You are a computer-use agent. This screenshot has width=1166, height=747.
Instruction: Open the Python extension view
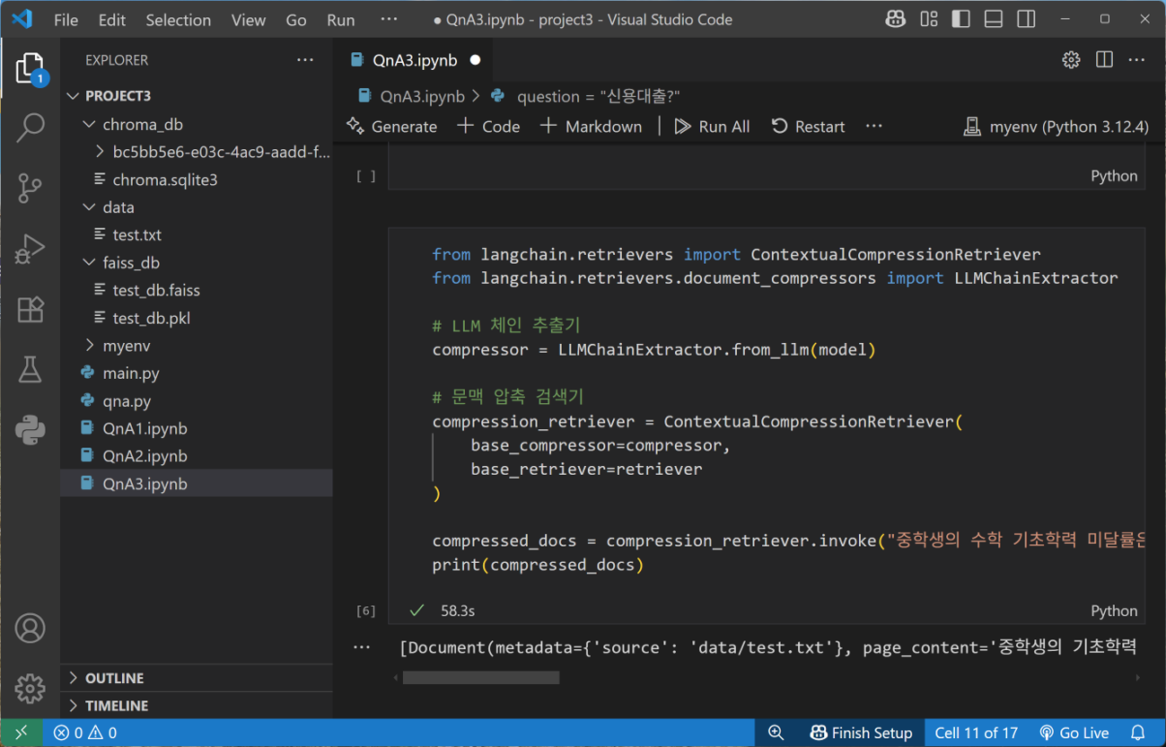[30, 430]
